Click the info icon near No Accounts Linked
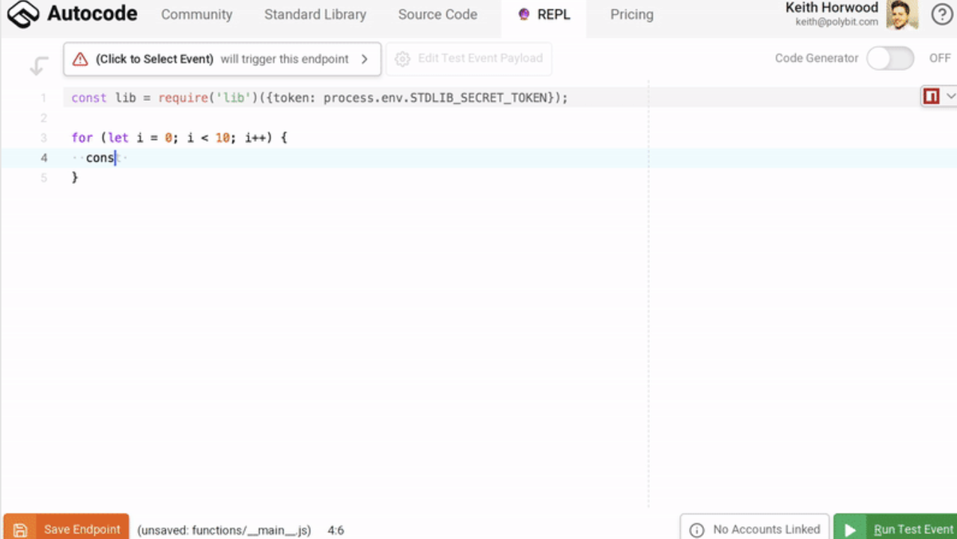 coord(696,530)
